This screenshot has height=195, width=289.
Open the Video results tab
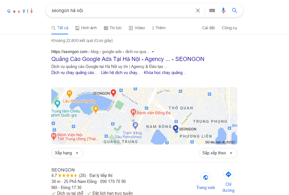(137, 28)
